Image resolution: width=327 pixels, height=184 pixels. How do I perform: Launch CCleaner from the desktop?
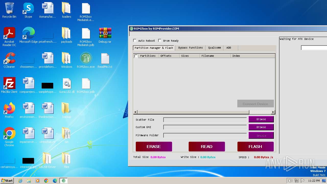(x=9, y=60)
